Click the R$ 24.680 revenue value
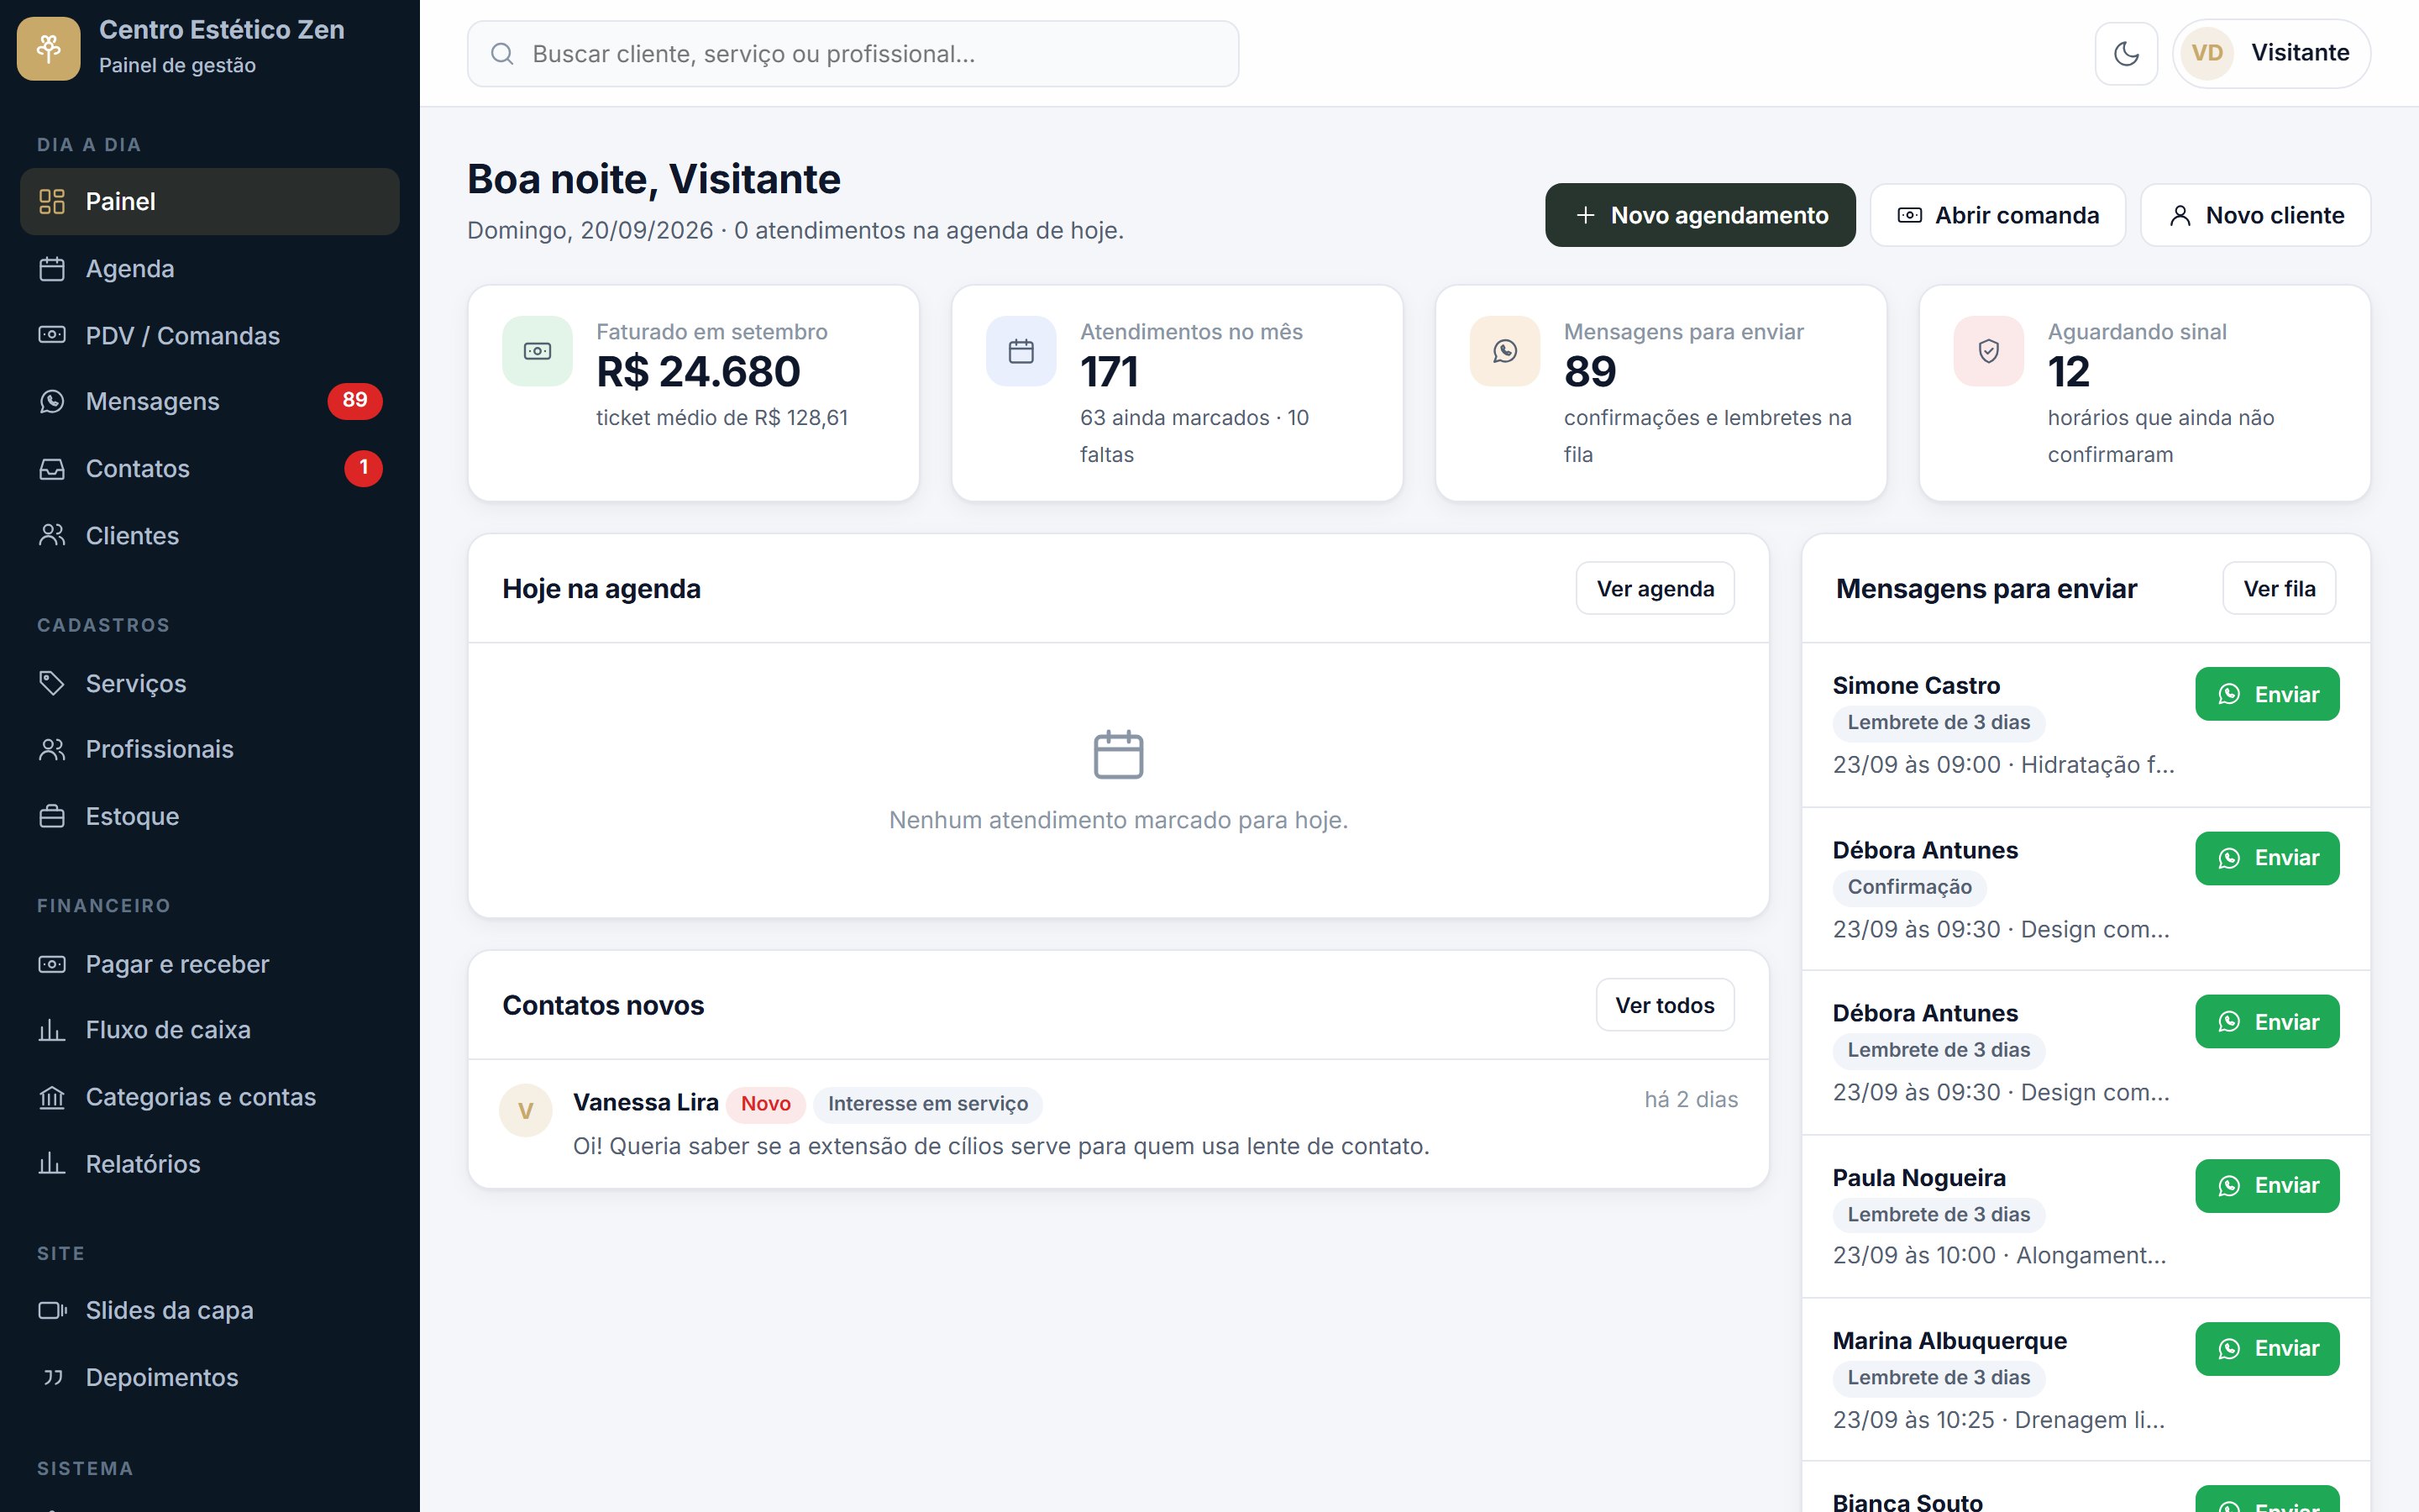 click(699, 372)
